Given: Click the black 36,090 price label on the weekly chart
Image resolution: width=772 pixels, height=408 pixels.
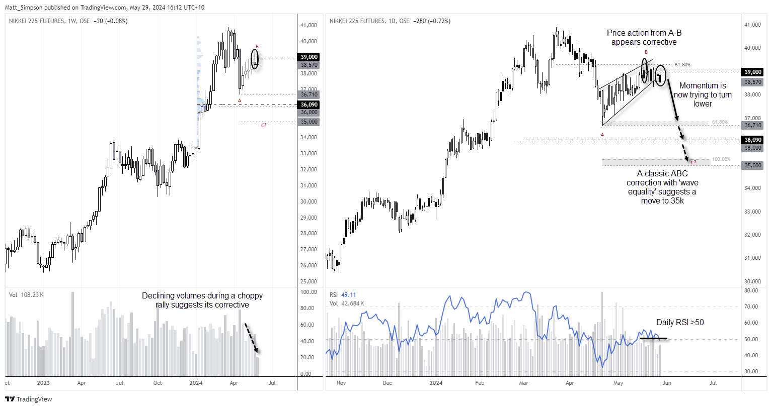Looking at the screenshot, I should tap(309, 105).
